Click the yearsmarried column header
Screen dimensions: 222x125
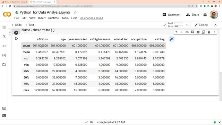click(x=78, y=39)
